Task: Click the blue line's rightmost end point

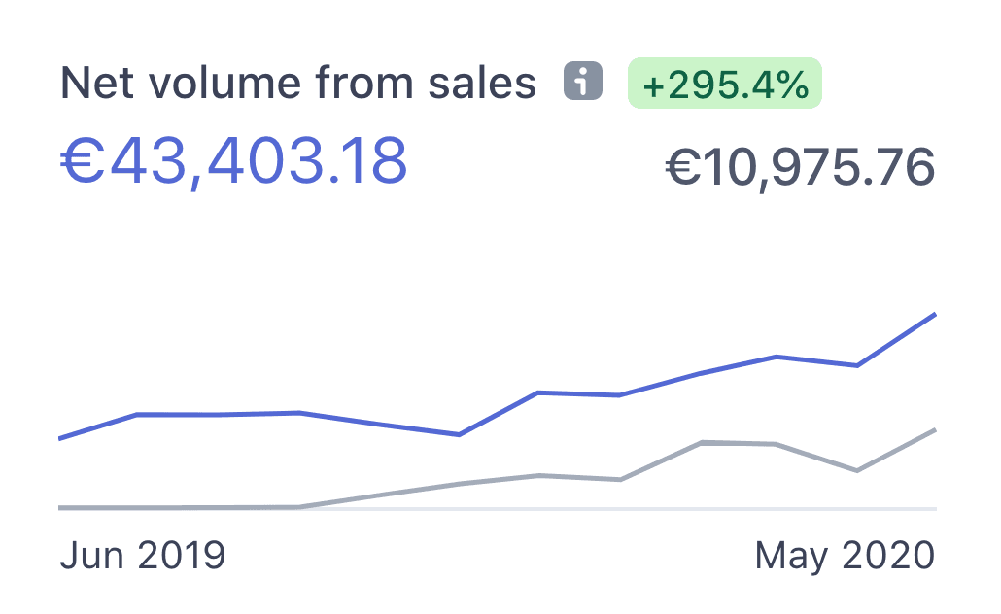Action: (x=935, y=314)
